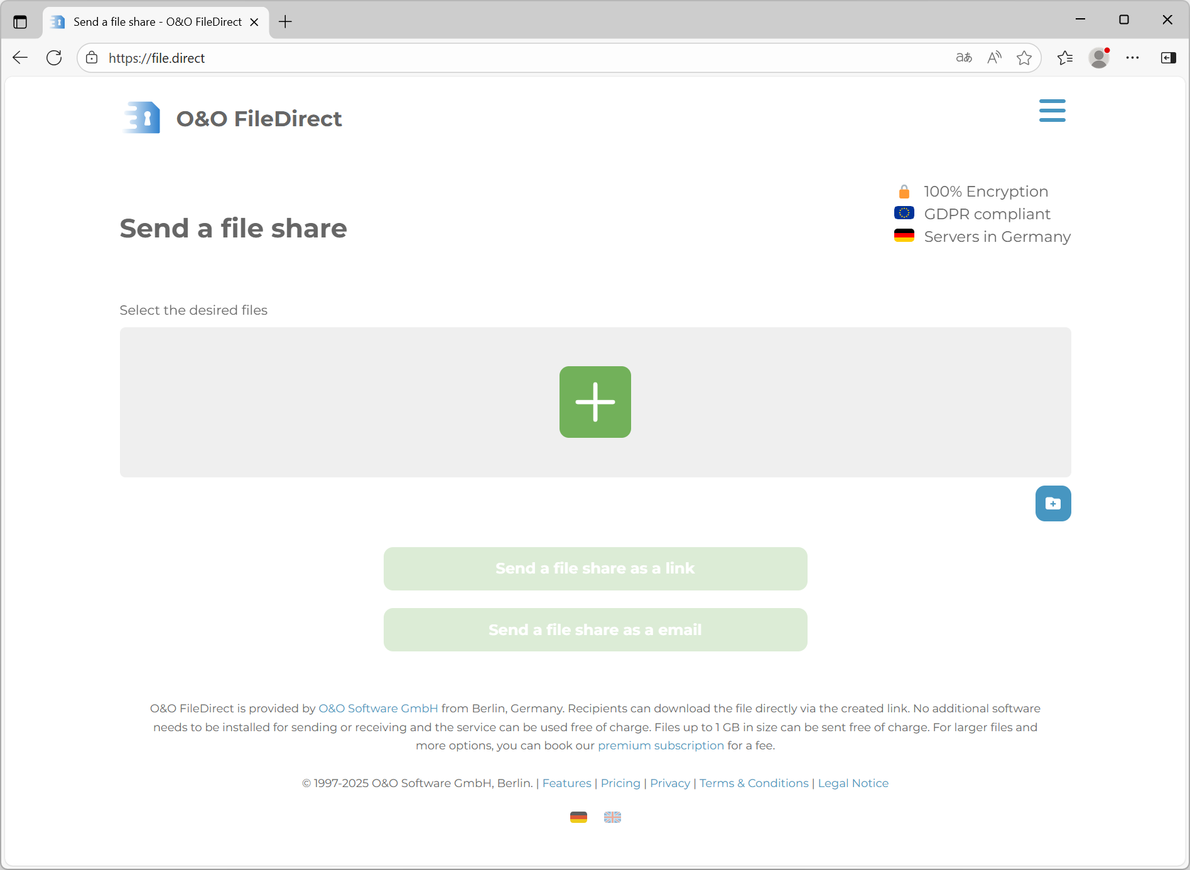Open the hamburger menu
1190x870 pixels.
pos(1052,111)
